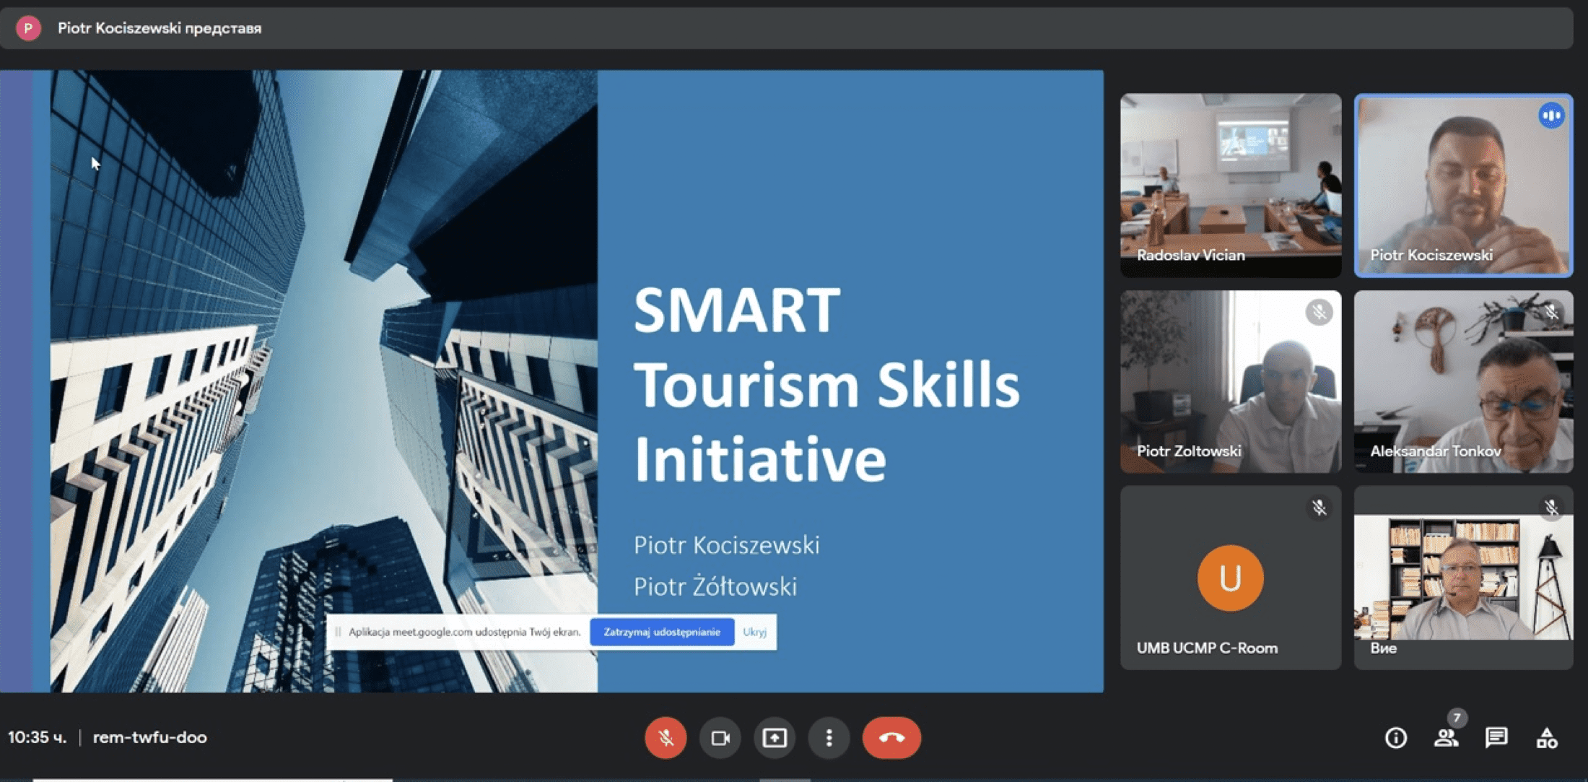Click the Ukryj link
Image resolution: width=1588 pixels, height=782 pixels.
pyautogui.click(x=754, y=632)
